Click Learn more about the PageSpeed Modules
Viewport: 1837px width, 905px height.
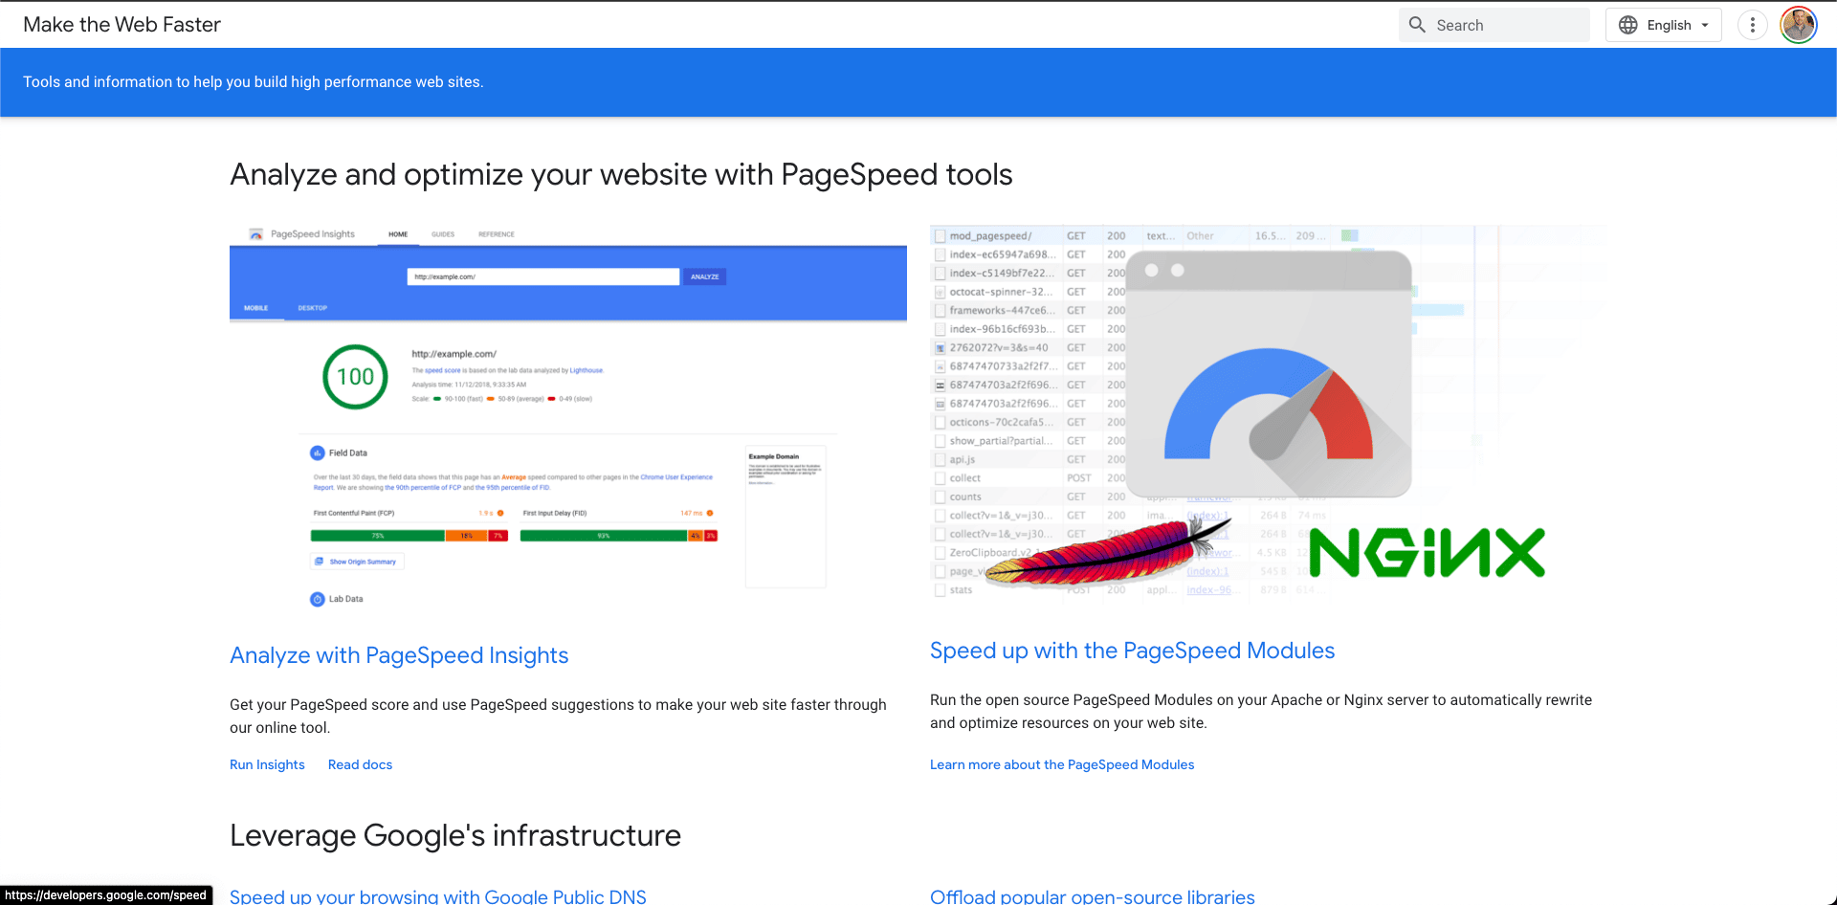pyautogui.click(x=1062, y=764)
